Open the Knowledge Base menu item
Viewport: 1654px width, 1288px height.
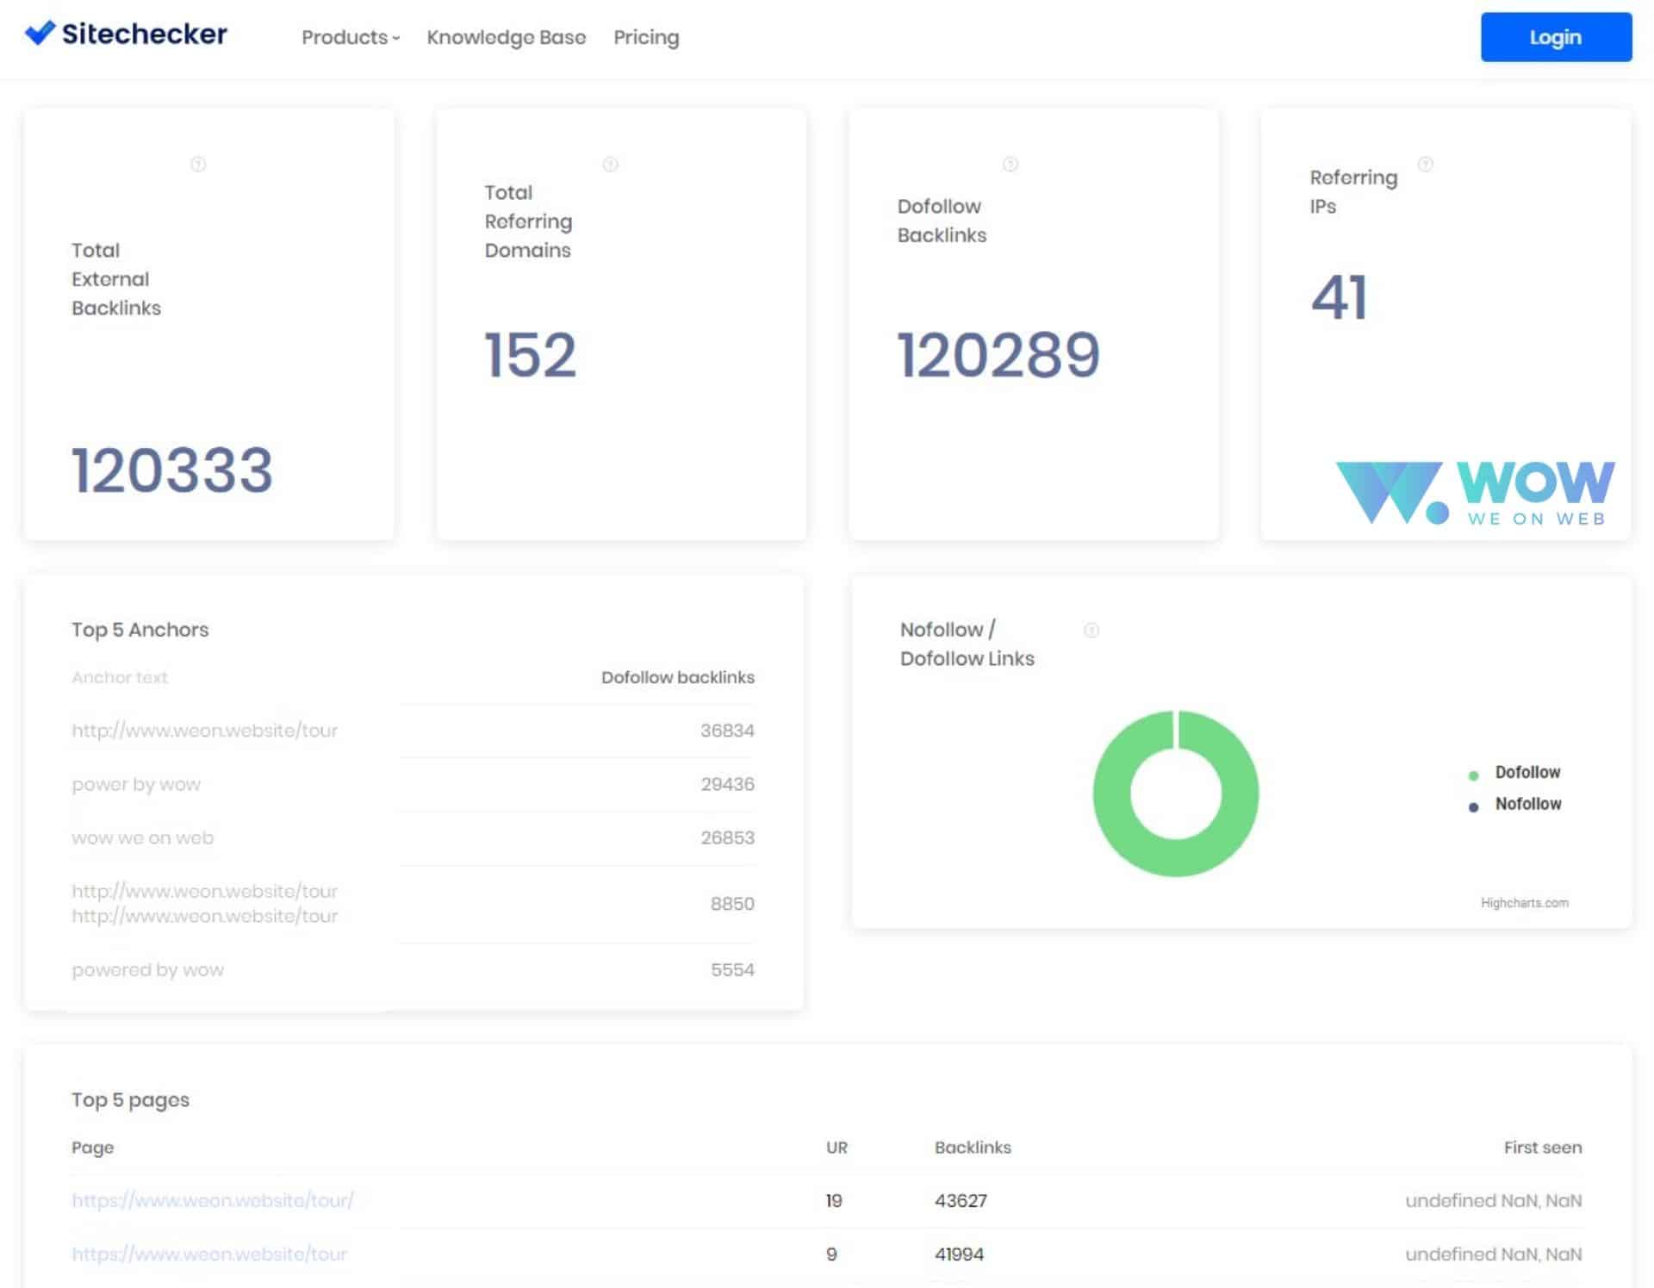tap(507, 37)
